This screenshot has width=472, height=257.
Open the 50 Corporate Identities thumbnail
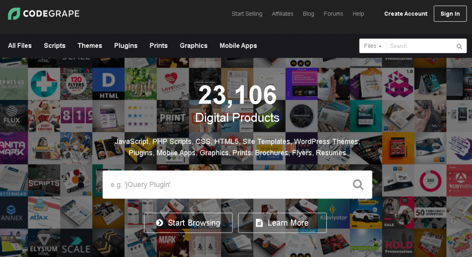[x=430, y=212]
